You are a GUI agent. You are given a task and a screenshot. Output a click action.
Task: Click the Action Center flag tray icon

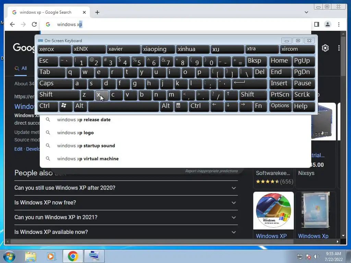pyautogui.click(x=308, y=256)
